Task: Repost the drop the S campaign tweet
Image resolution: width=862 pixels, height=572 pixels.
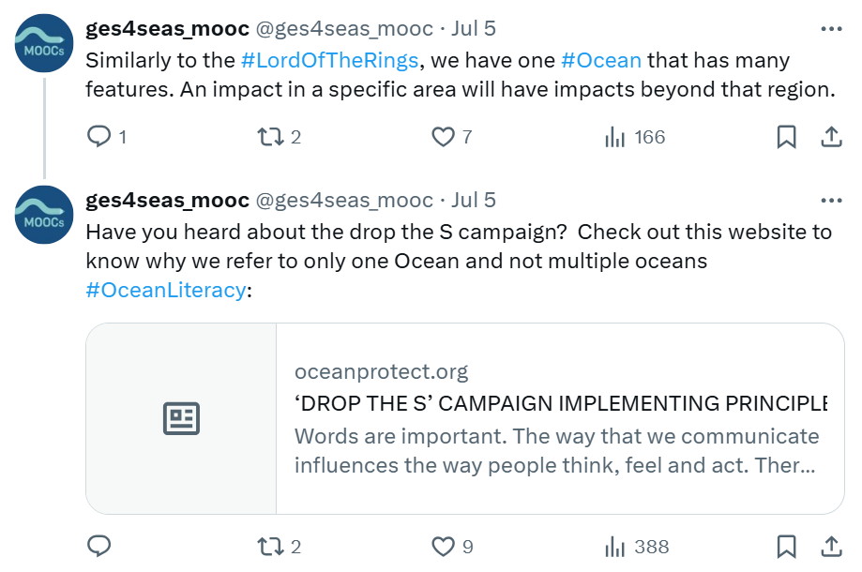Action: coord(271,546)
